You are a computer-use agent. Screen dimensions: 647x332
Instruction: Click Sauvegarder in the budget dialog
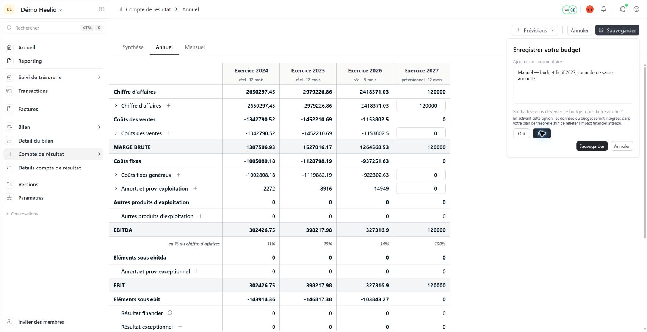(592, 146)
